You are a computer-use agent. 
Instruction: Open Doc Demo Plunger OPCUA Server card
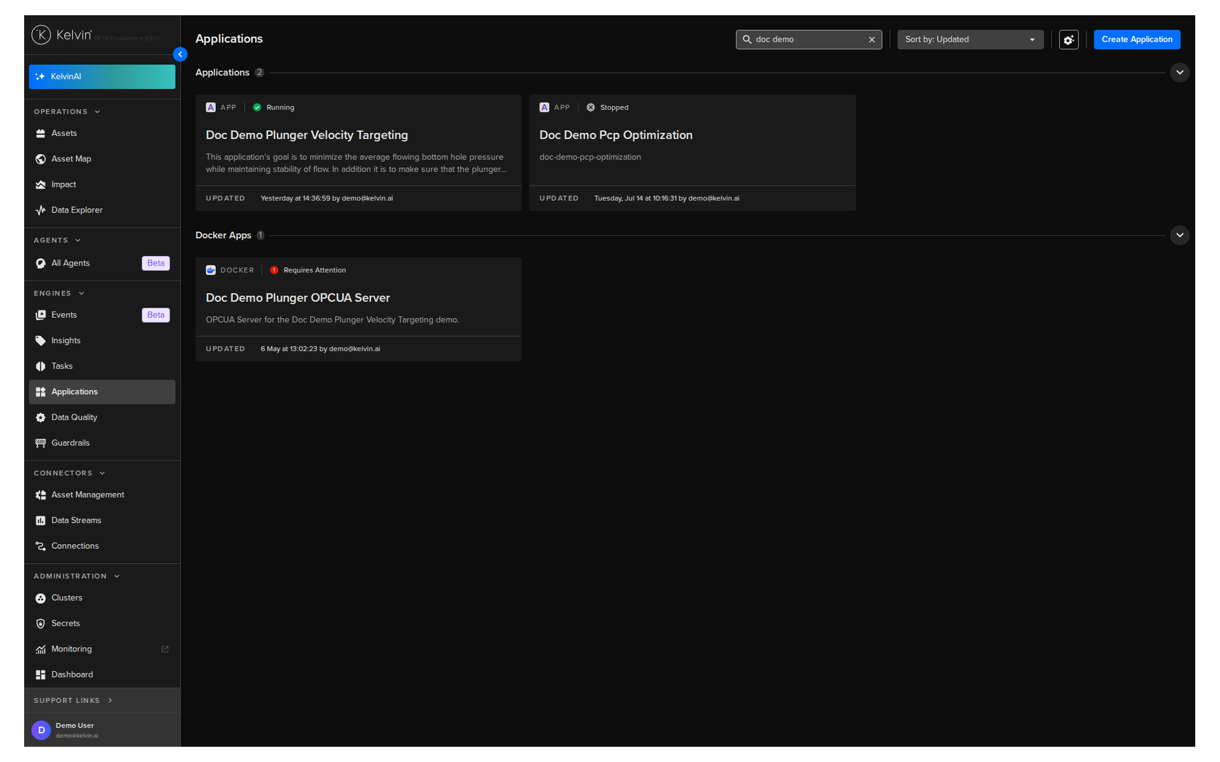click(358, 310)
